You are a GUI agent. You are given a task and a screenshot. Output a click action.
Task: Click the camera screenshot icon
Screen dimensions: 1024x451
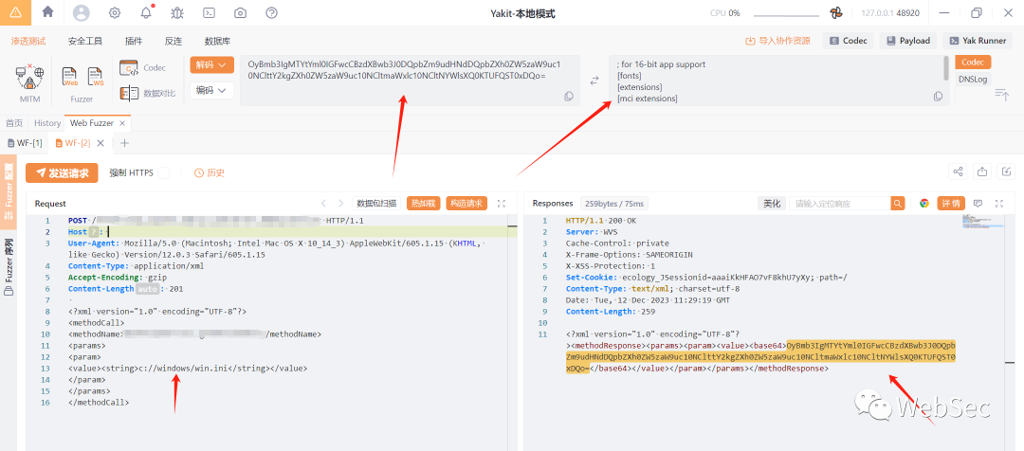pyautogui.click(x=240, y=13)
